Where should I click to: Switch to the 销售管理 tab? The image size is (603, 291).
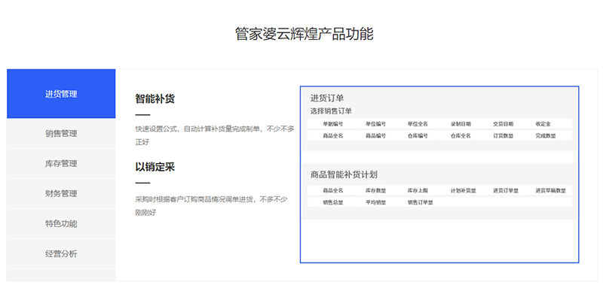click(61, 133)
